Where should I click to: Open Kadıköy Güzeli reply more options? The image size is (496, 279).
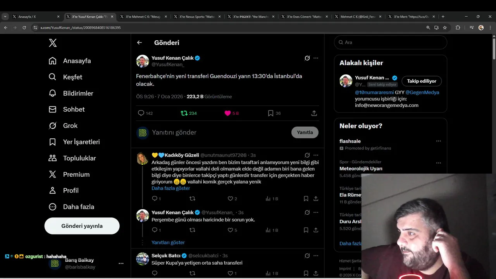coord(316,155)
